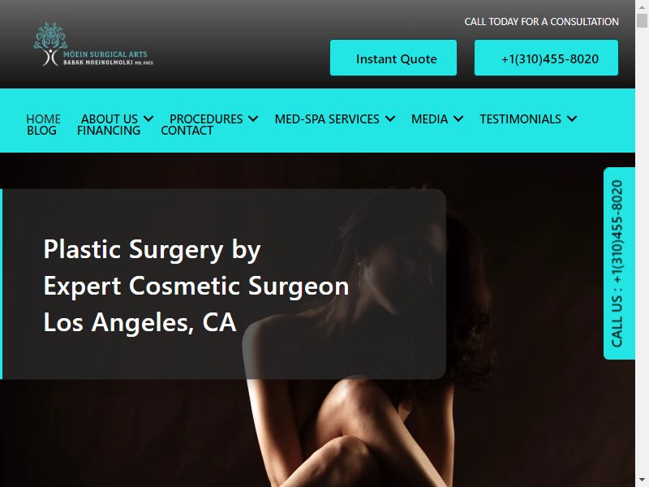Image resolution: width=649 pixels, height=487 pixels.
Task: Click the Instant Quote button
Action: point(393,58)
